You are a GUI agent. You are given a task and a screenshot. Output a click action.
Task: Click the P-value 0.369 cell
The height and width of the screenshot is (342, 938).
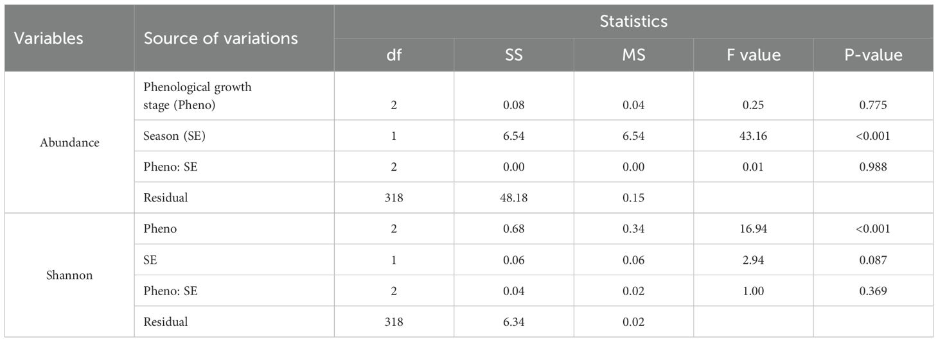coord(872,291)
